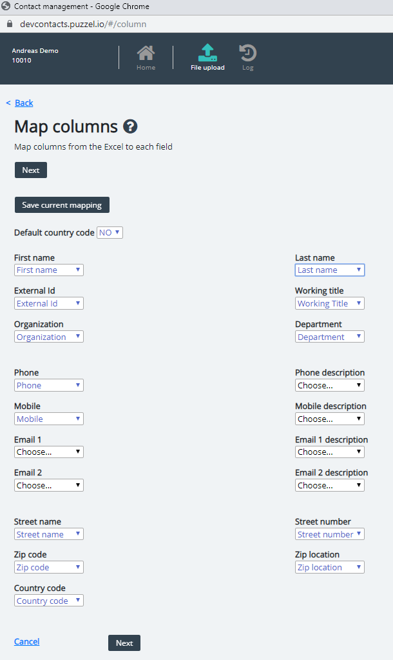Viewport: 393px width, 660px height.
Task: Click the Cancel link
Action: tap(26, 641)
